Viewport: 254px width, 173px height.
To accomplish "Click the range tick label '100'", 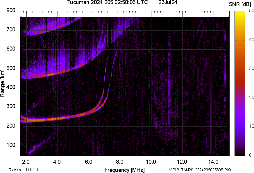I will tap(11, 145).
